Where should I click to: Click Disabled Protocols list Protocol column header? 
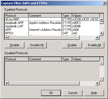click(x=17, y=59)
